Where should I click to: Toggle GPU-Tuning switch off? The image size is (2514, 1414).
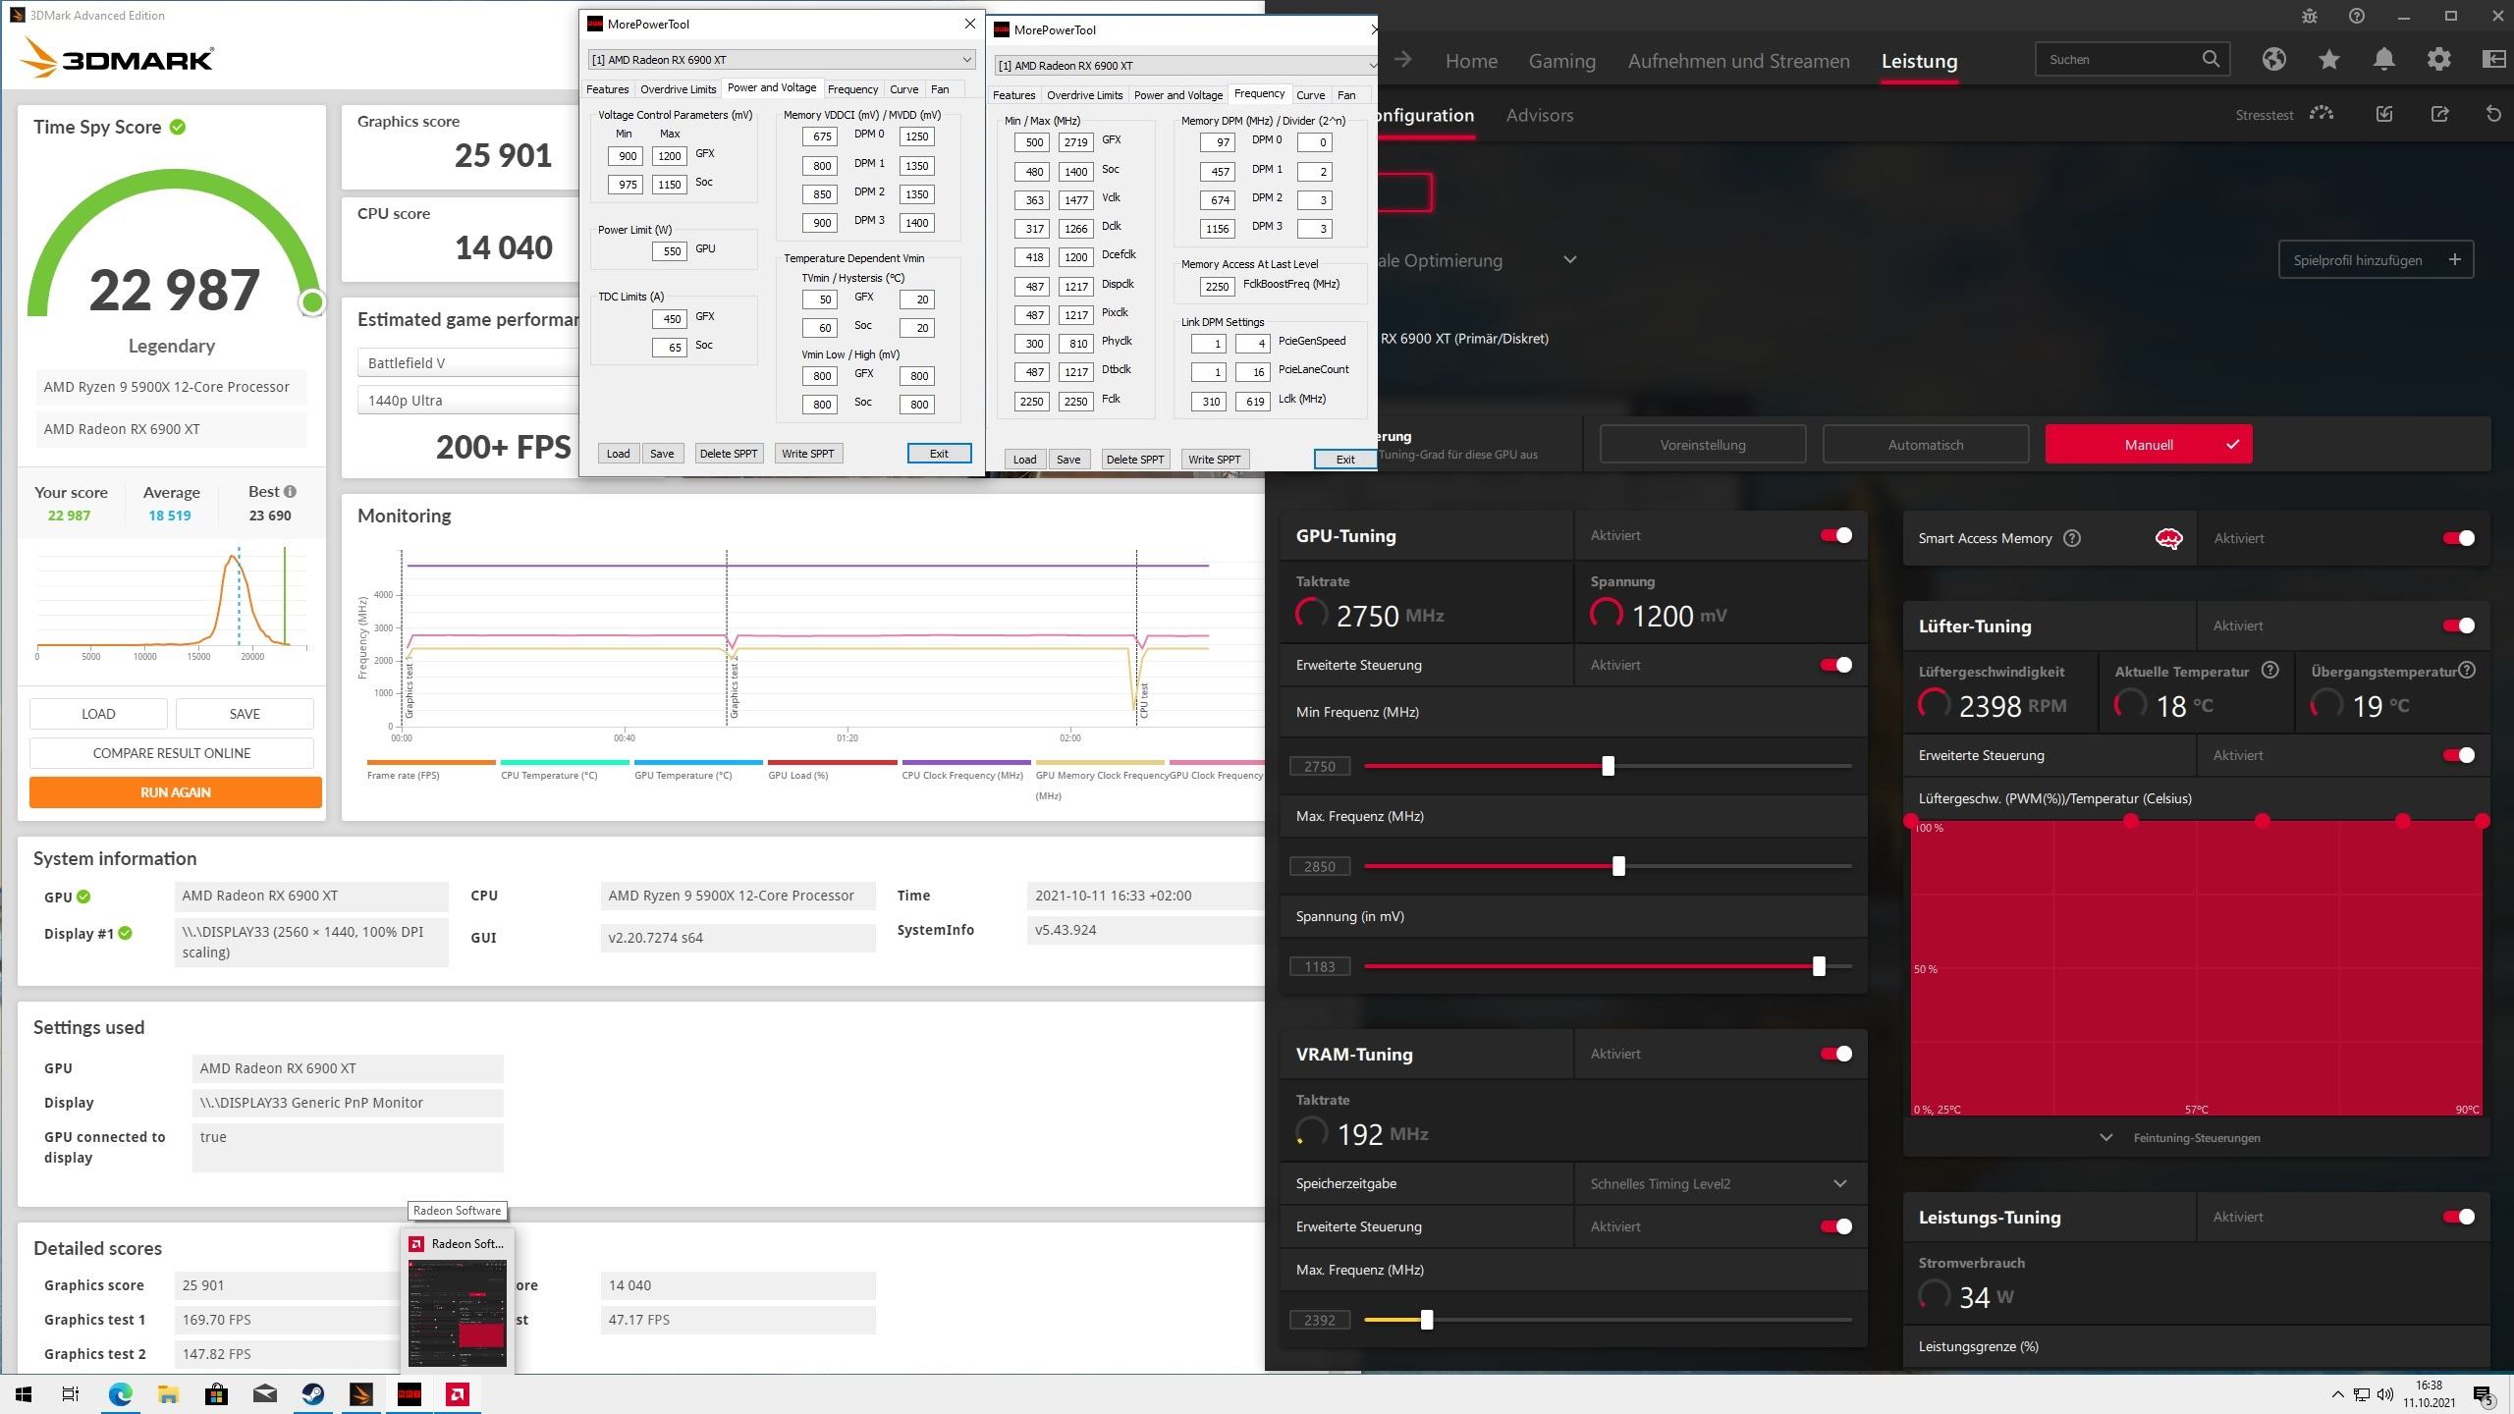pos(1835,535)
